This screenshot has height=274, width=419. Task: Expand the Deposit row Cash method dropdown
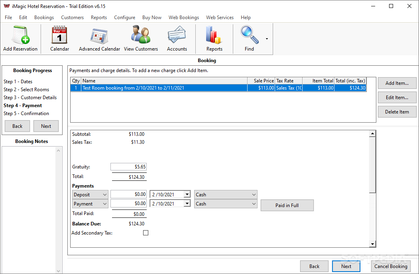(254, 195)
